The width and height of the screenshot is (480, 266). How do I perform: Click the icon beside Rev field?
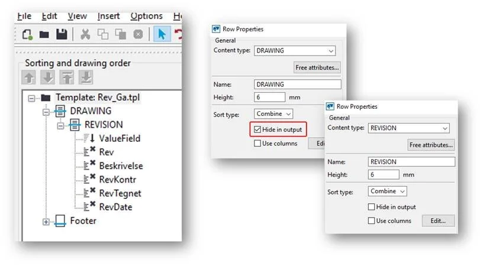89,152
